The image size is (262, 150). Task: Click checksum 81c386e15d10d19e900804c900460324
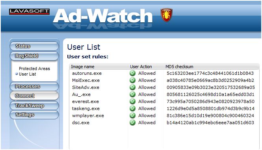click(x=210, y=116)
